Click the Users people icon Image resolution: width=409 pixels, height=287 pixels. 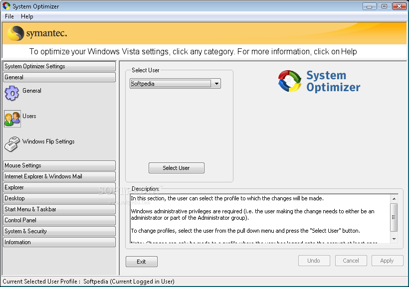[12, 119]
